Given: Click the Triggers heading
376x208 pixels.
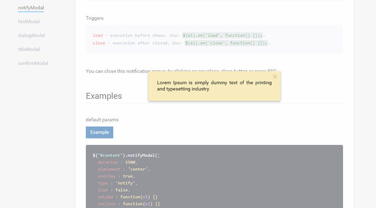Looking at the screenshot, I should (95, 18).
